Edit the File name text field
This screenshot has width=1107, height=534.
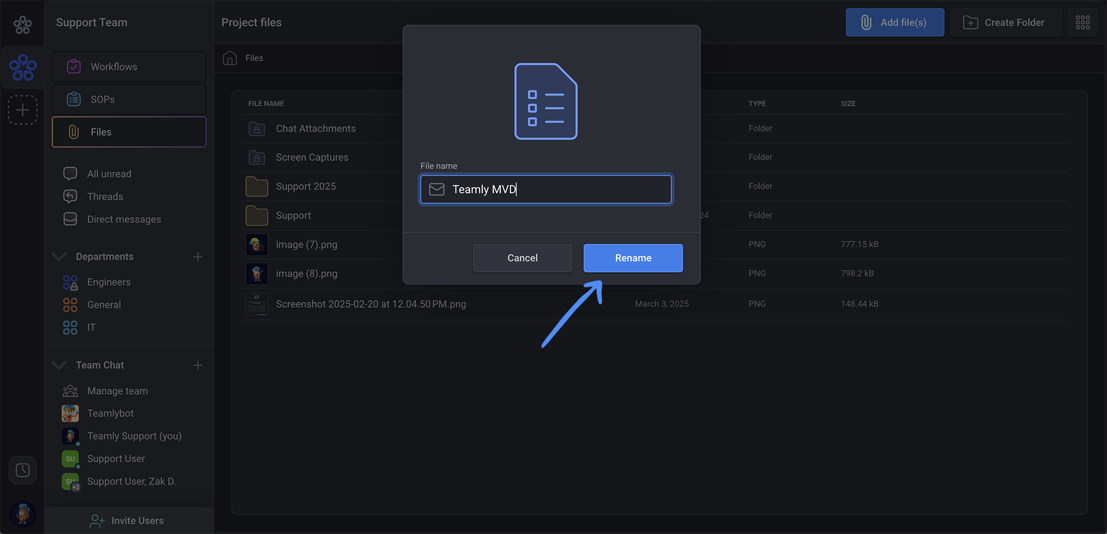pos(546,189)
